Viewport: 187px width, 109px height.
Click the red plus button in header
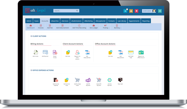tap(137, 11)
